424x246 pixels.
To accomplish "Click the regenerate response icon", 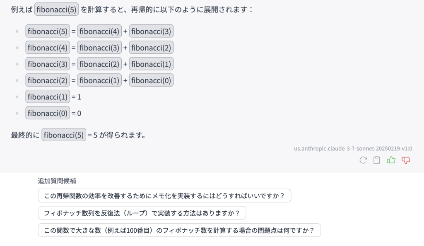I will pos(363,160).
